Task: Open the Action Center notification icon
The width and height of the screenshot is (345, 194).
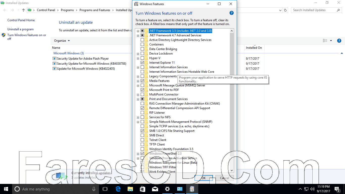Action: [337, 189]
